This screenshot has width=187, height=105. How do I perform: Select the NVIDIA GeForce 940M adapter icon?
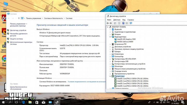(x=115, y=42)
